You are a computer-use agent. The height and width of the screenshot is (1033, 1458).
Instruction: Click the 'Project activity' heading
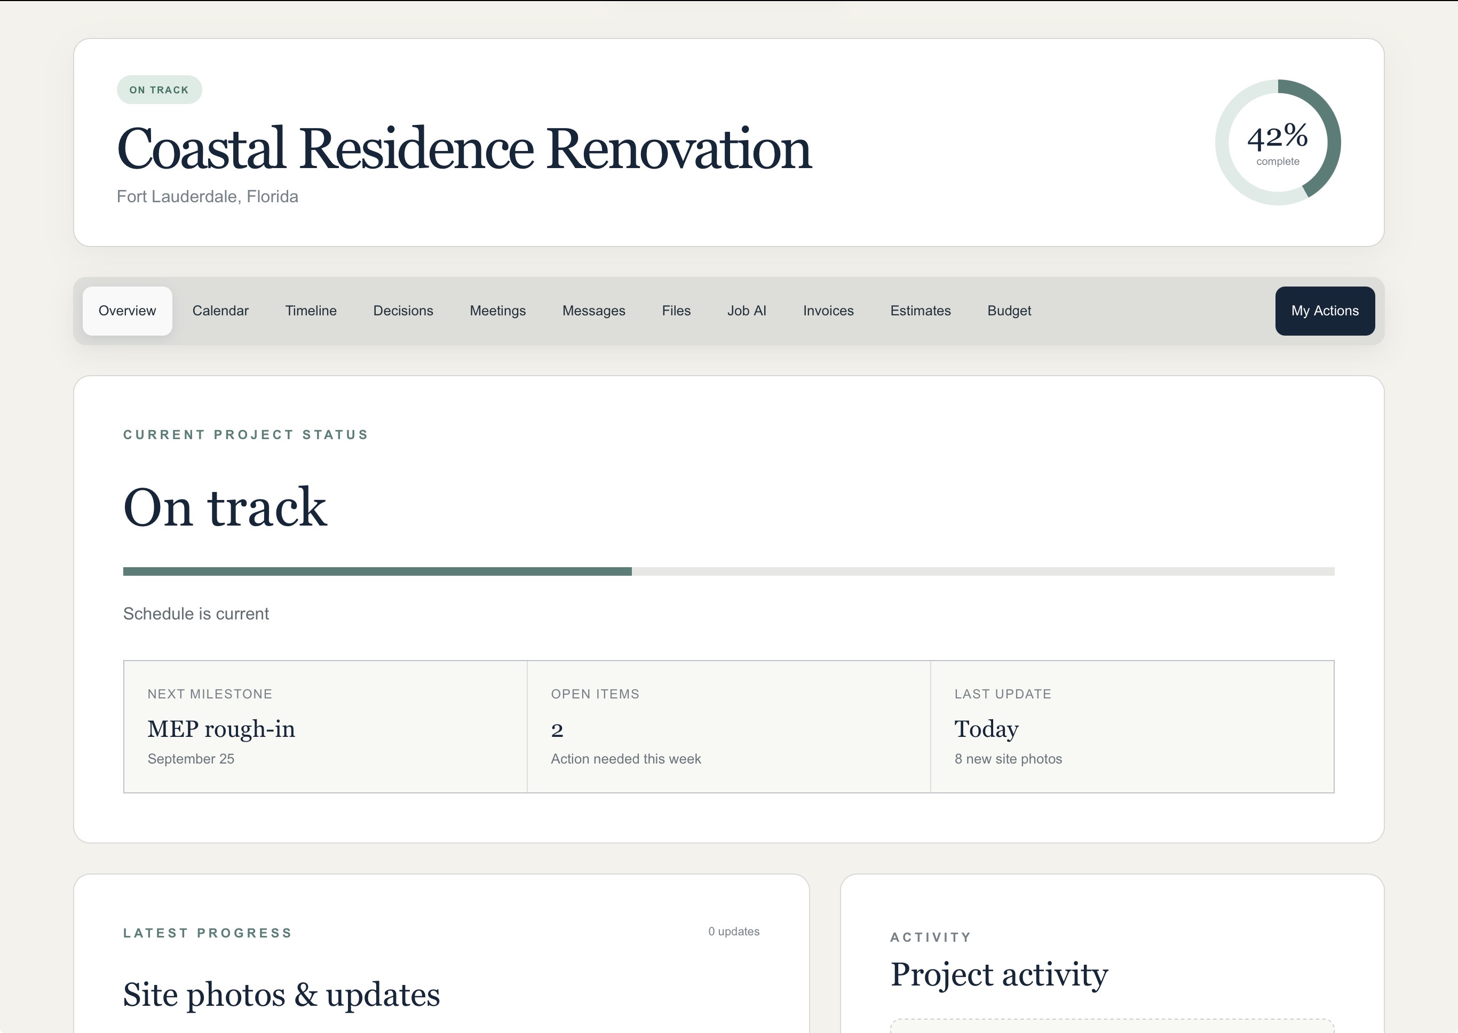(999, 974)
